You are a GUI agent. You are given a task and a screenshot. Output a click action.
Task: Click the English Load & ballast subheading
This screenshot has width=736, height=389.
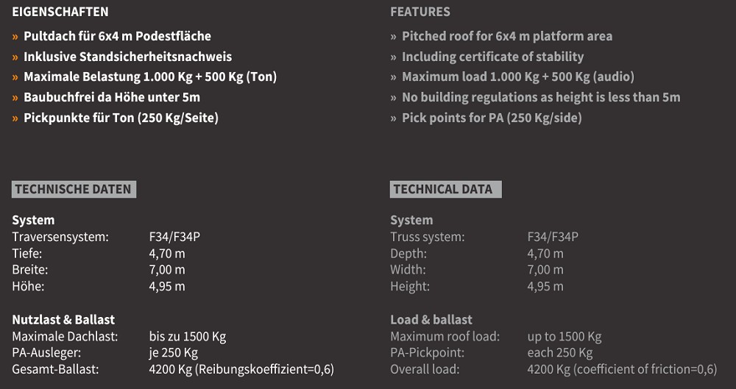431,320
